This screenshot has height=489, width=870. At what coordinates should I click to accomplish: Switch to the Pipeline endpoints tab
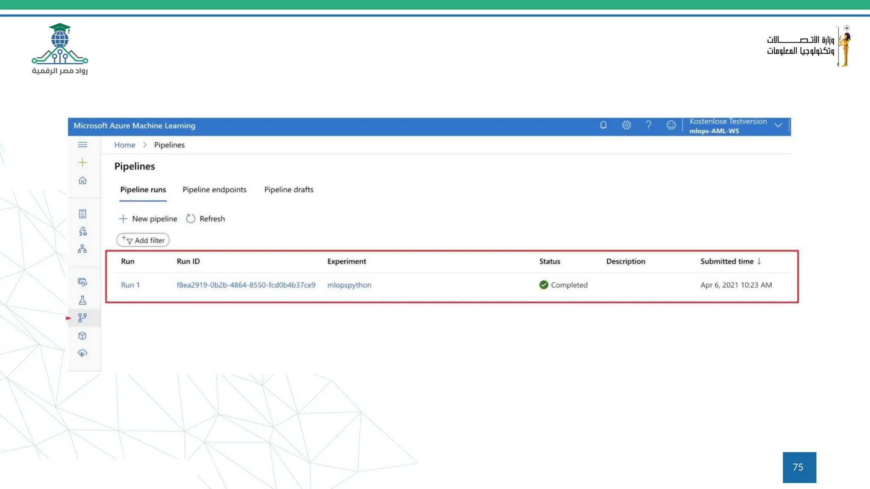215,190
